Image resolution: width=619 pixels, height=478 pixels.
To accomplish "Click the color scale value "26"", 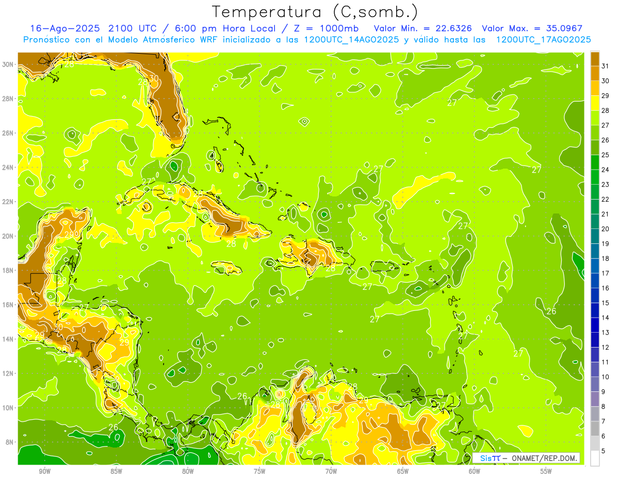I will click(606, 140).
